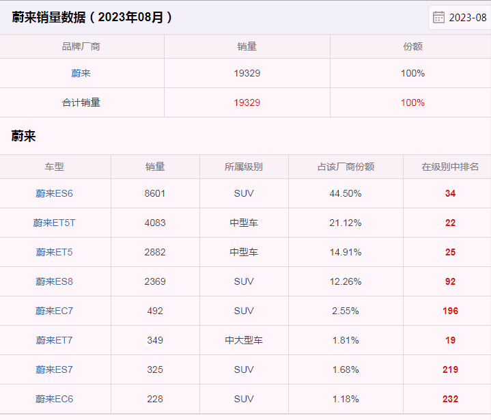The image size is (491, 420).
Task: Open the 蔚来ES7 model link
Action: click(x=54, y=369)
